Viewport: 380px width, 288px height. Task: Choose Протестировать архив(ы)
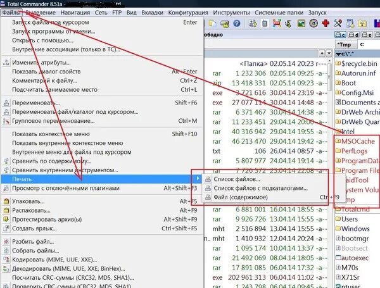point(102,220)
